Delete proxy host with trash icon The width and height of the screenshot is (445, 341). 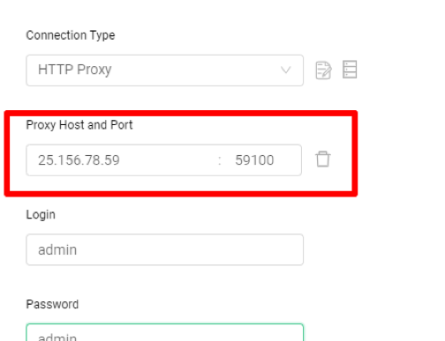(323, 159)
